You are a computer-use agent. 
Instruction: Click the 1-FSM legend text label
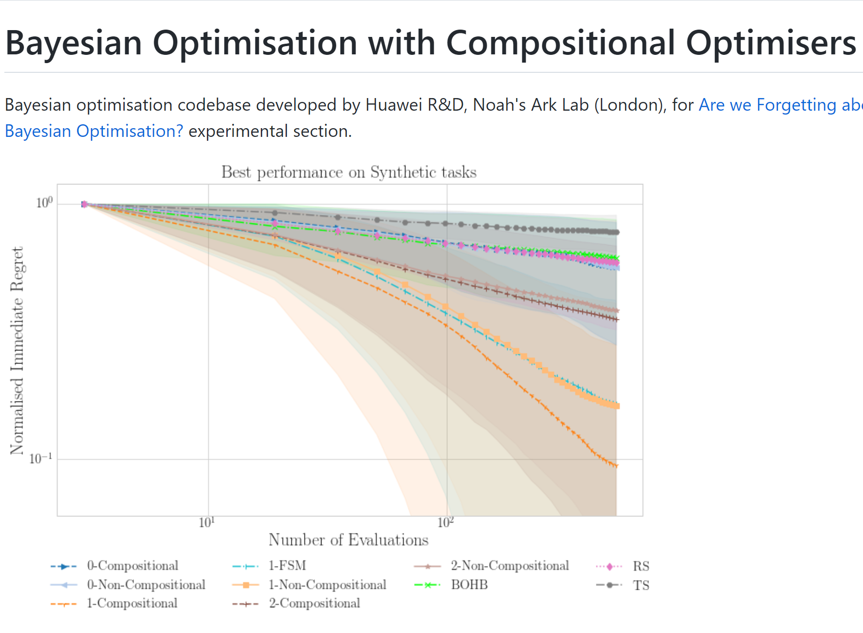tap(288, 566)
